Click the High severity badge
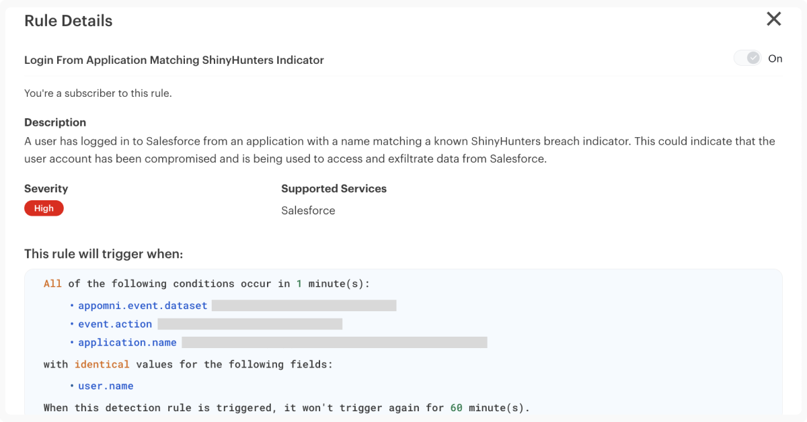This screenshot has height=422, width=807. pyautogui.click(x=44, y=208)
